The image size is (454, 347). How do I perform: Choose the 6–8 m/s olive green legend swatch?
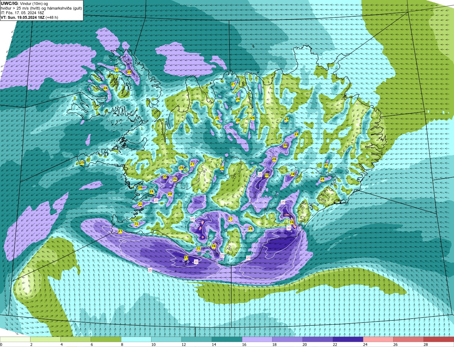pyautogui.click(x=106, y=340)
